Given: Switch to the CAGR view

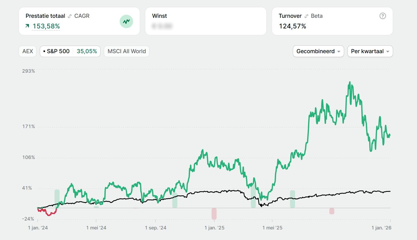Looking at the screenshot, I should tap(82, 16).
